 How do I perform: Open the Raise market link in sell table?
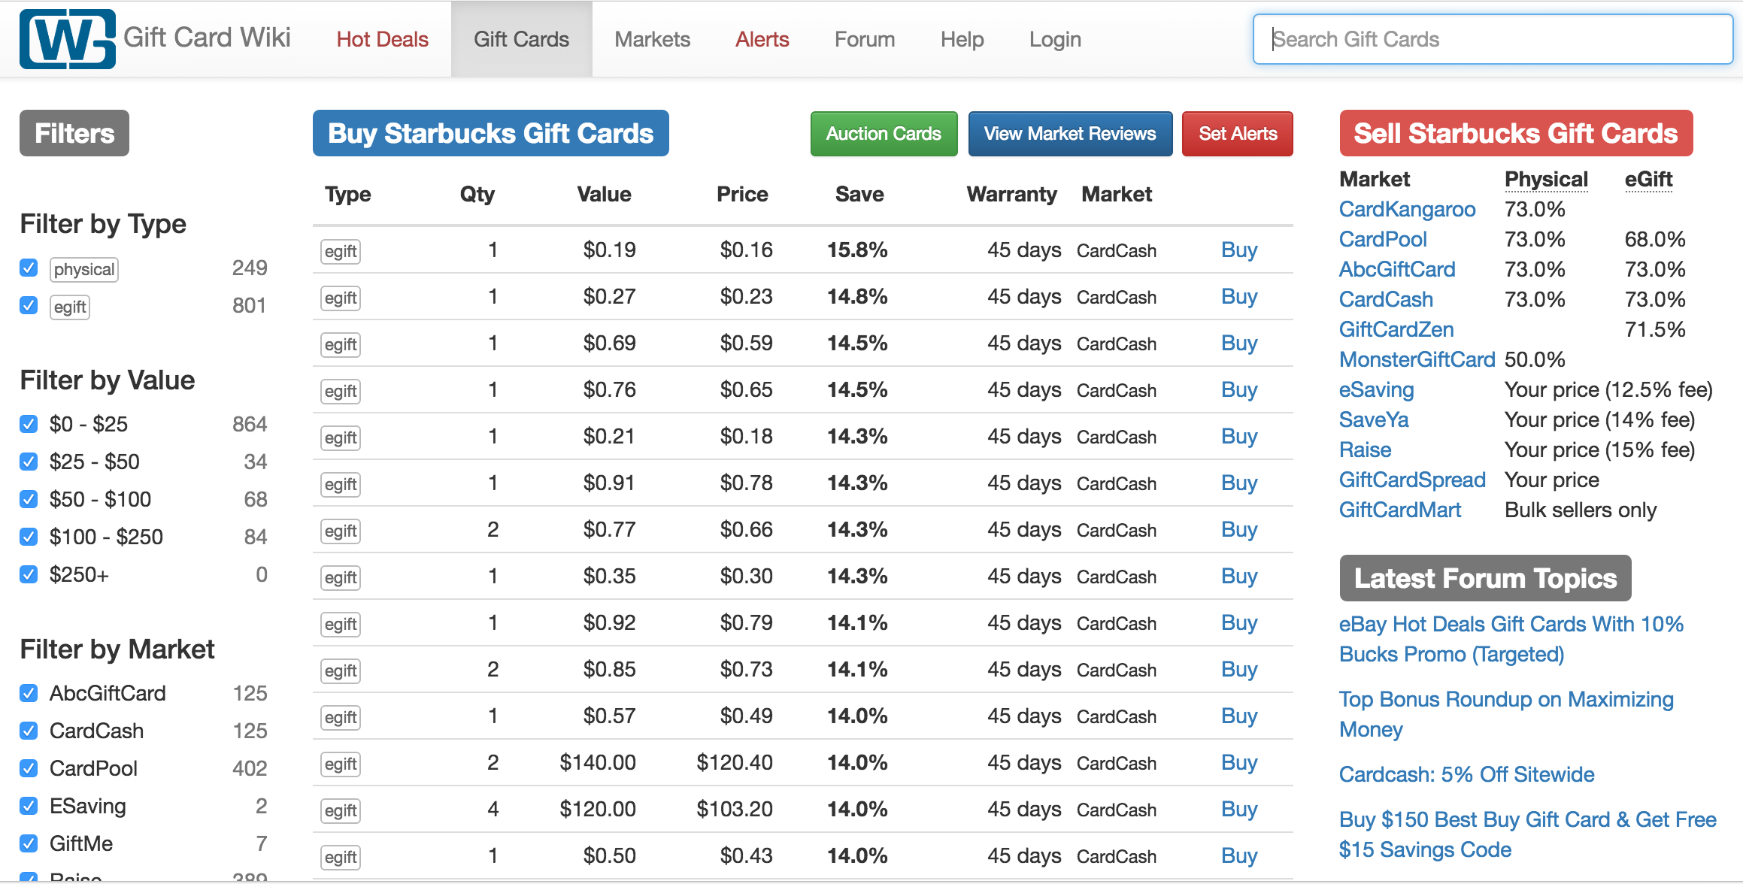1365,450
